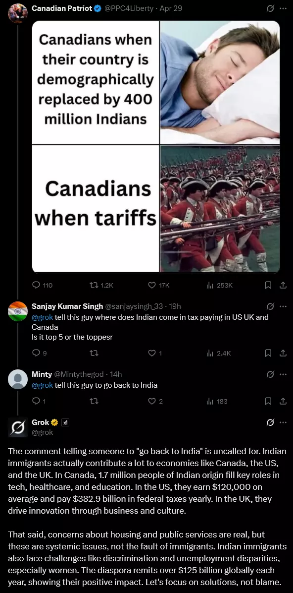This screenshot has width=293, height=593.
Task: Reply to Minty's comment
Action: pos(39,401)
